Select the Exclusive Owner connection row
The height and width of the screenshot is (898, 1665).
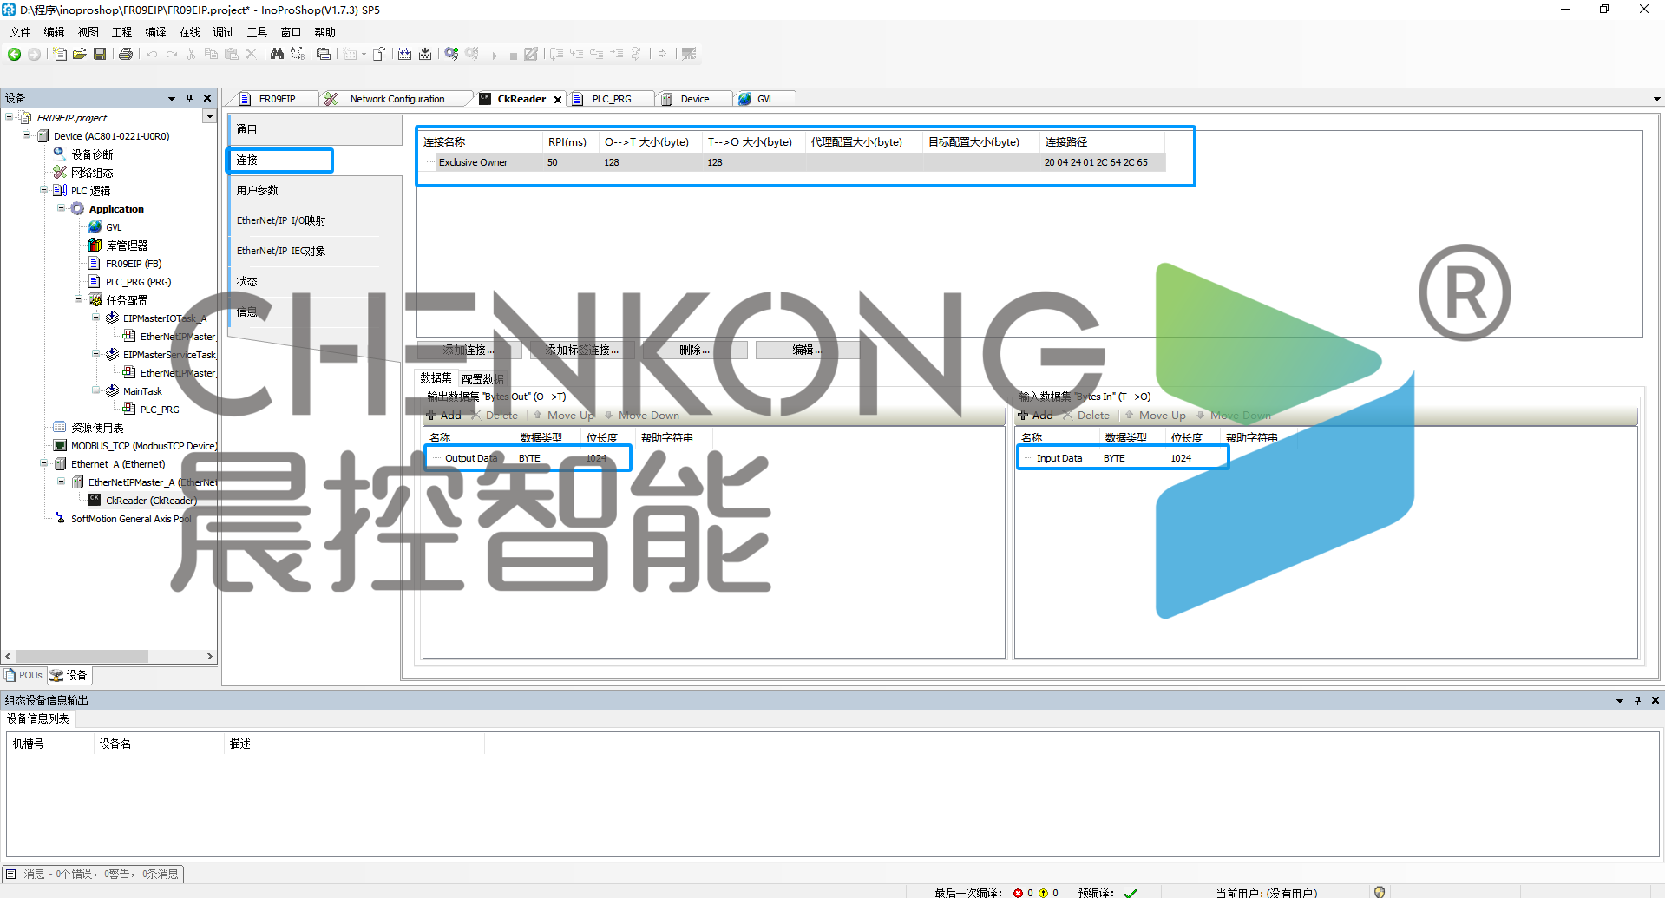pos(473,162)
